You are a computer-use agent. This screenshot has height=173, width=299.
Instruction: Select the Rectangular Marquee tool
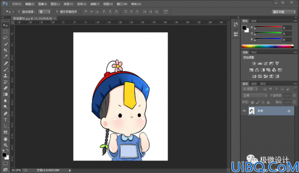(6, 32)
